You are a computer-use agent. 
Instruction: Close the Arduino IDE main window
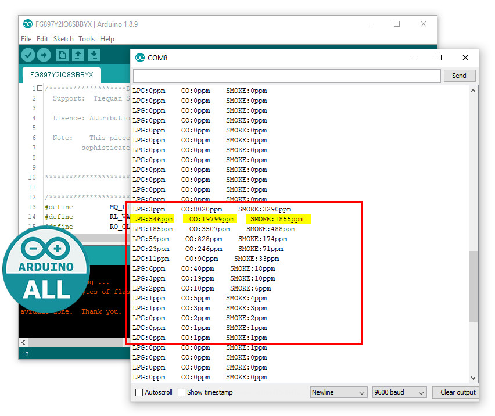[x=424, y=24]
